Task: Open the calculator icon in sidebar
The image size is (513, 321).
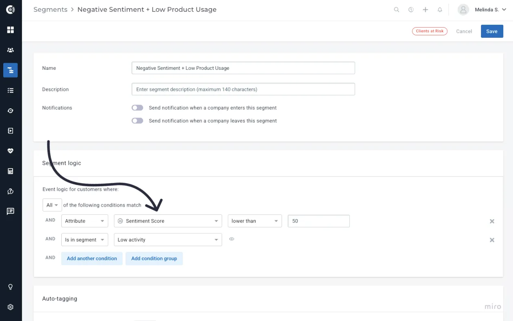Action: coord(11,171)
